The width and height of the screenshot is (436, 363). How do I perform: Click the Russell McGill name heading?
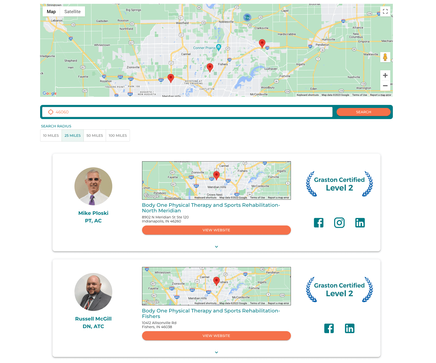93,319
